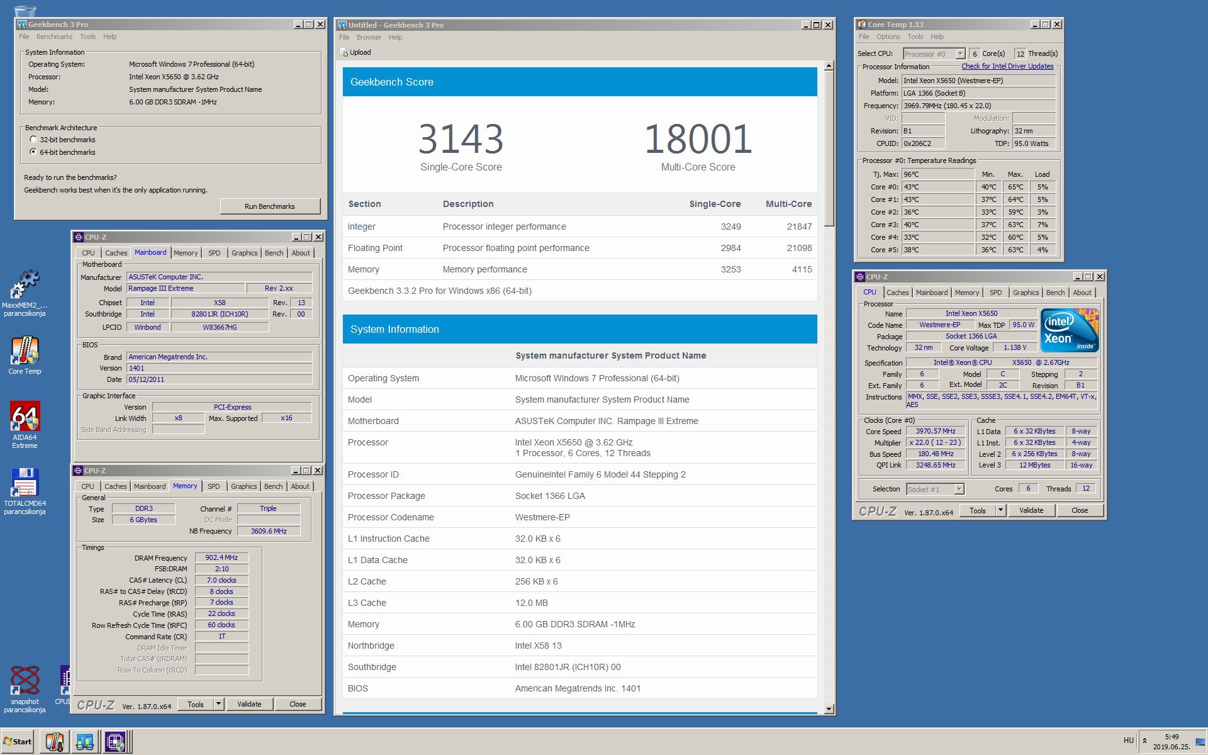Image resolution: width=1208 pixels, height=755 pixels.
Task: Click the Single-Core Score 3143 value
Action: (x=461, y=139)
